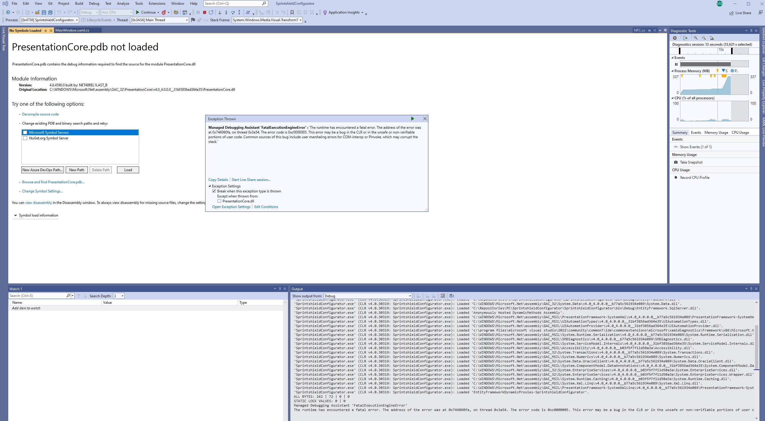The image size is (765, 421).
Task: Click Browse and find PresentationCore.pdb link
Action: click(x=53, y=182)
